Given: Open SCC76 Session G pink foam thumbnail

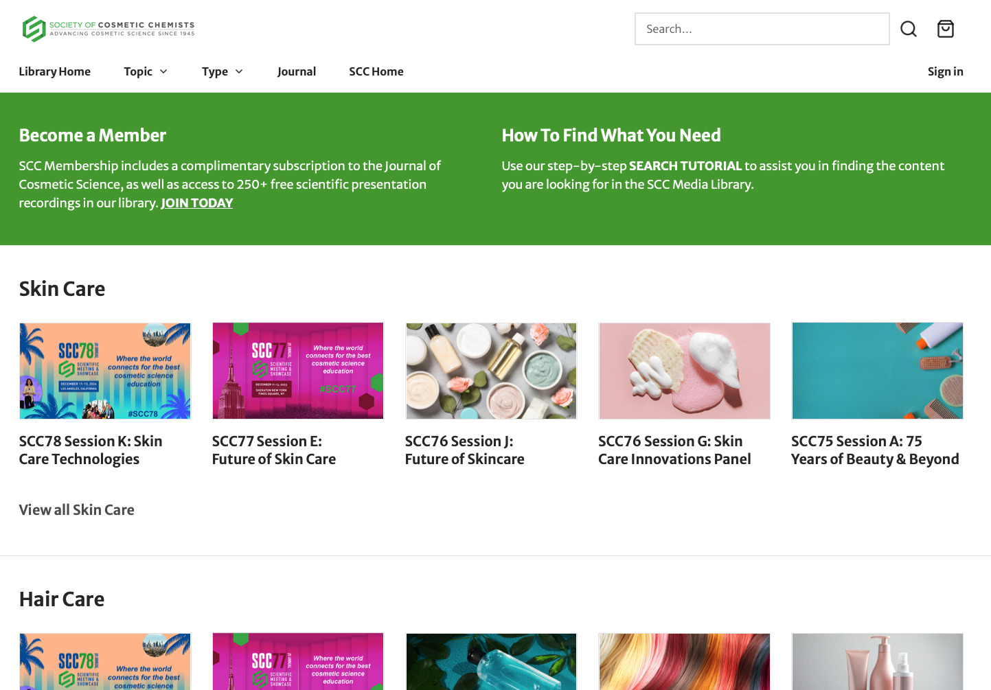Looking at the screenshot, I should [684, 371].
